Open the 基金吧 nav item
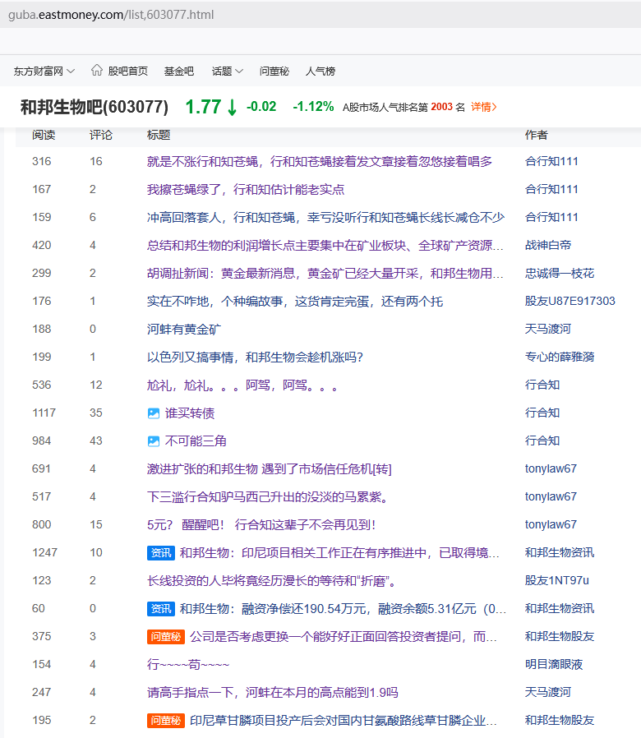Image resolution: width=641 pixels, height=738 pixels. point(179,71)
